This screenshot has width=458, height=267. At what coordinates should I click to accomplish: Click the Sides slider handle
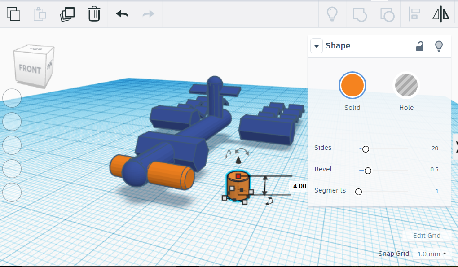366,149
